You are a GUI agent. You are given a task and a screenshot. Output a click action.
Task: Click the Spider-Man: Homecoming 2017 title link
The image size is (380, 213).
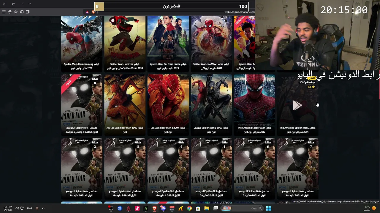click(x=82, y=66)
